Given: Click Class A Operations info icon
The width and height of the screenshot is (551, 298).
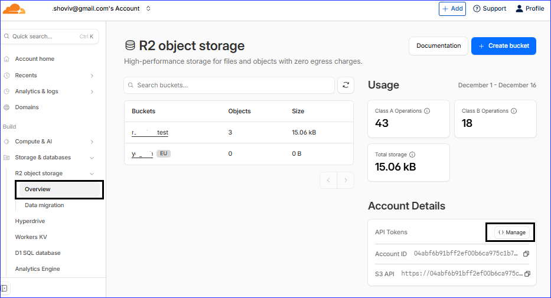Looking at the screenshot, I should pyautogui.click(x=427, y=110).
